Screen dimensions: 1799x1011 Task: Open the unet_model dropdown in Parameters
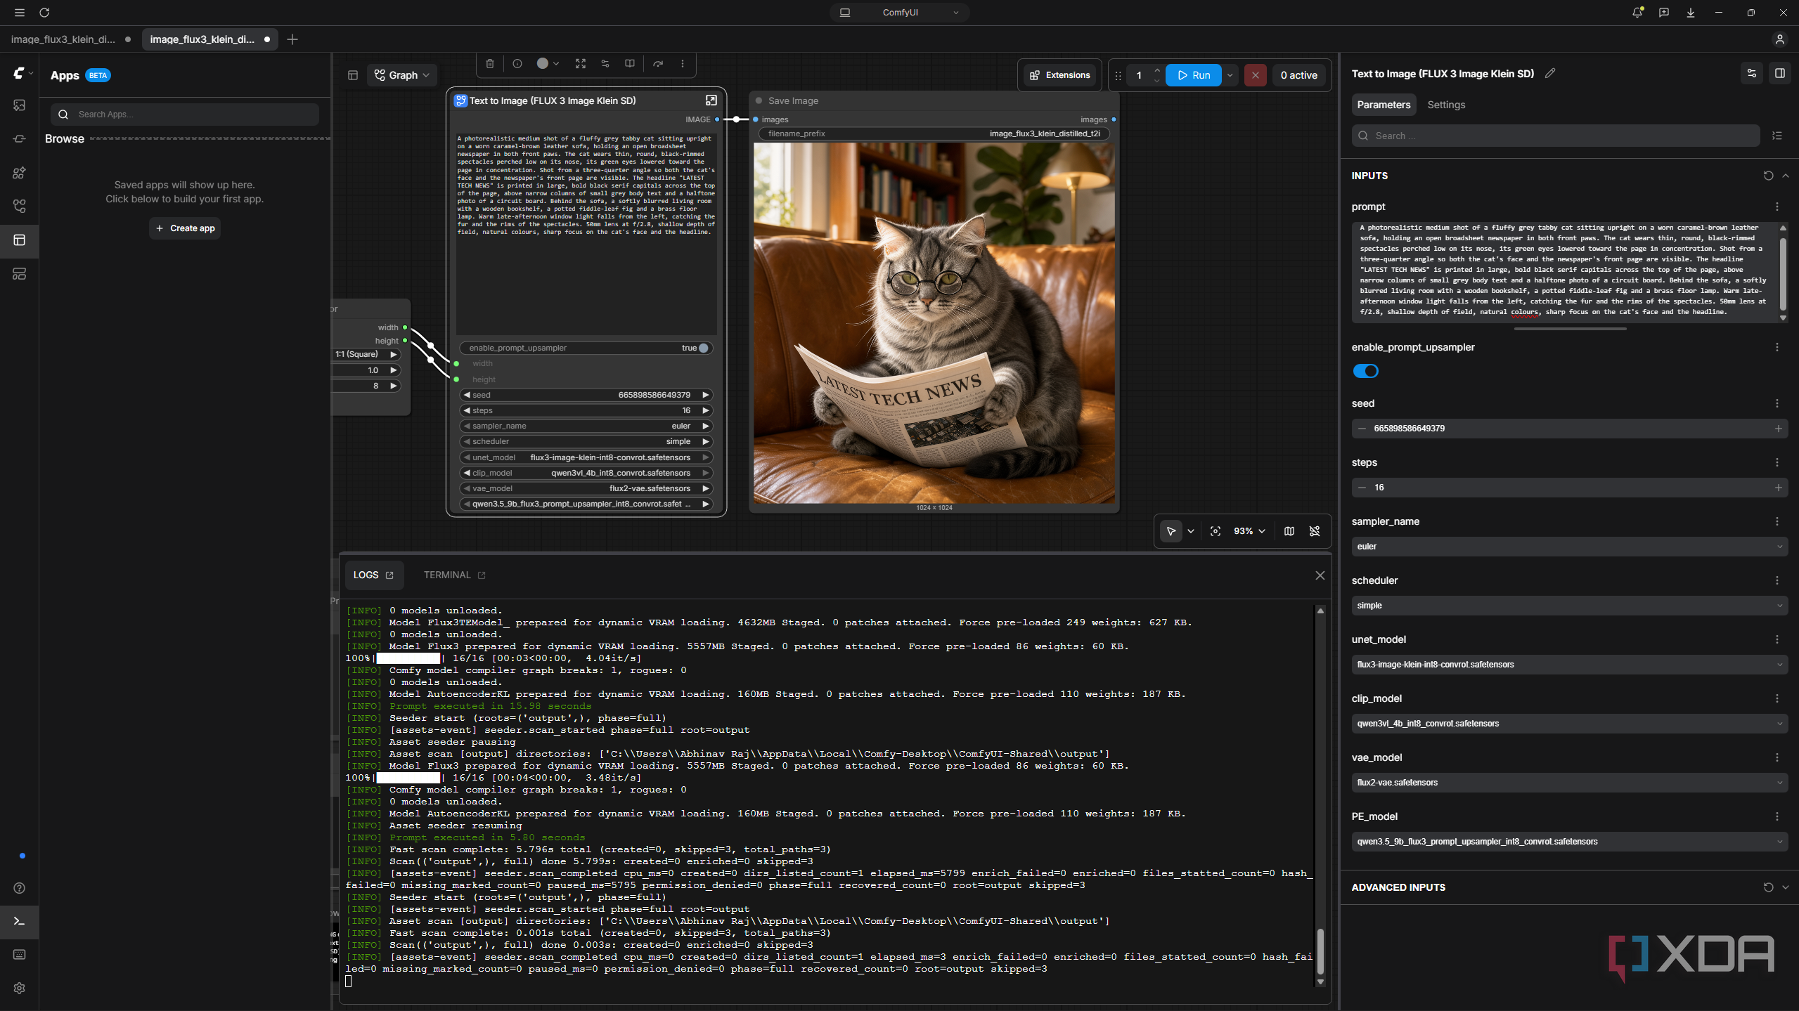tap(1569, 665)
